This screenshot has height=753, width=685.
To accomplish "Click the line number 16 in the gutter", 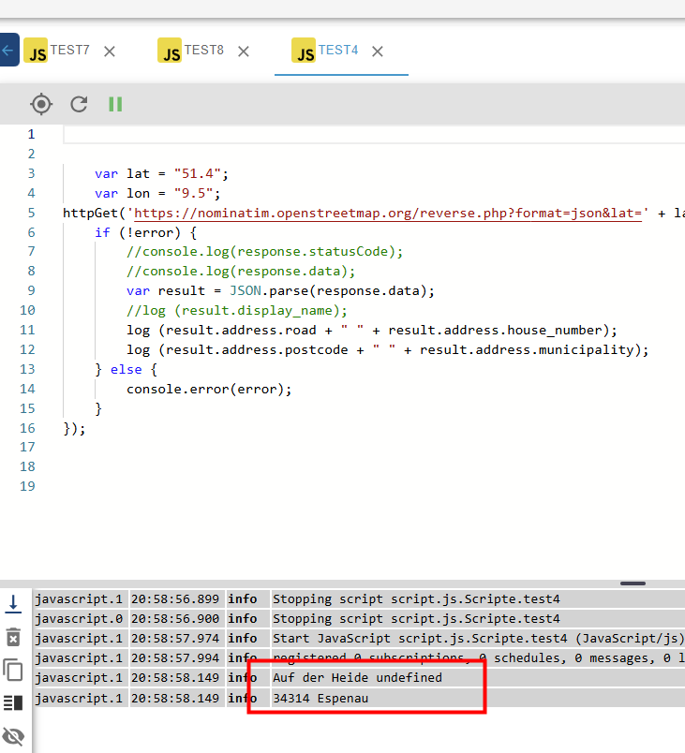I will pos(27,428).
